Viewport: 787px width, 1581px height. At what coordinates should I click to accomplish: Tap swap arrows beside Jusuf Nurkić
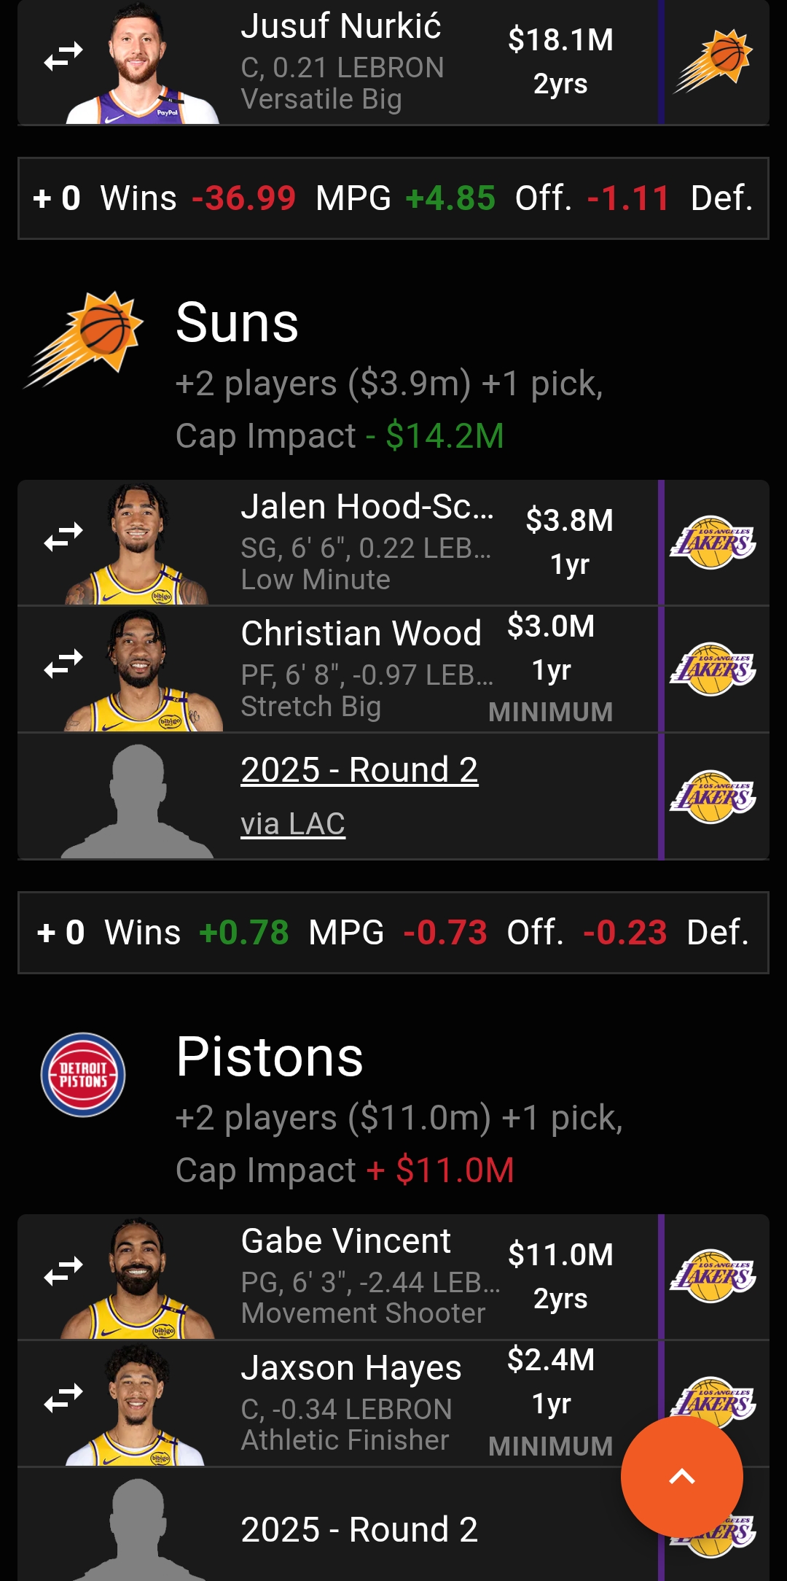click(63, 56)
